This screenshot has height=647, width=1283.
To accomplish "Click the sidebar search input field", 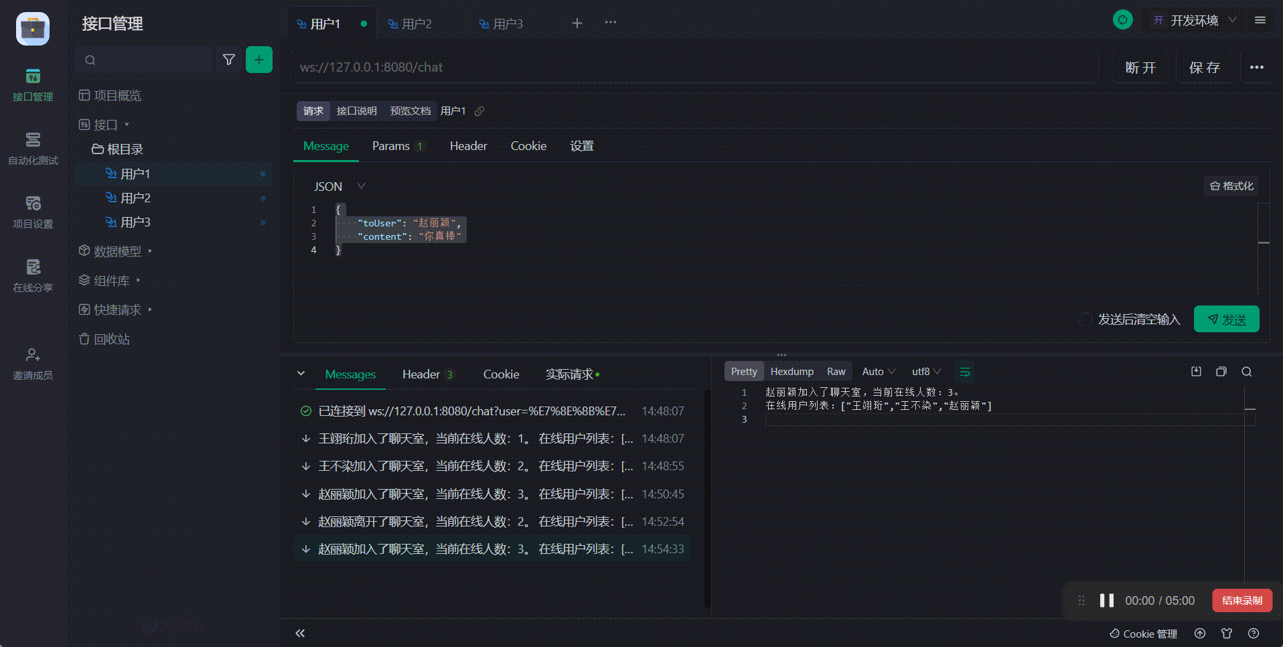I will coord(143,60).
